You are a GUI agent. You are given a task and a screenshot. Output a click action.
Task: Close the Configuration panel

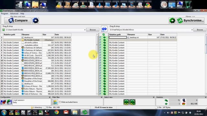coord(49,97)
